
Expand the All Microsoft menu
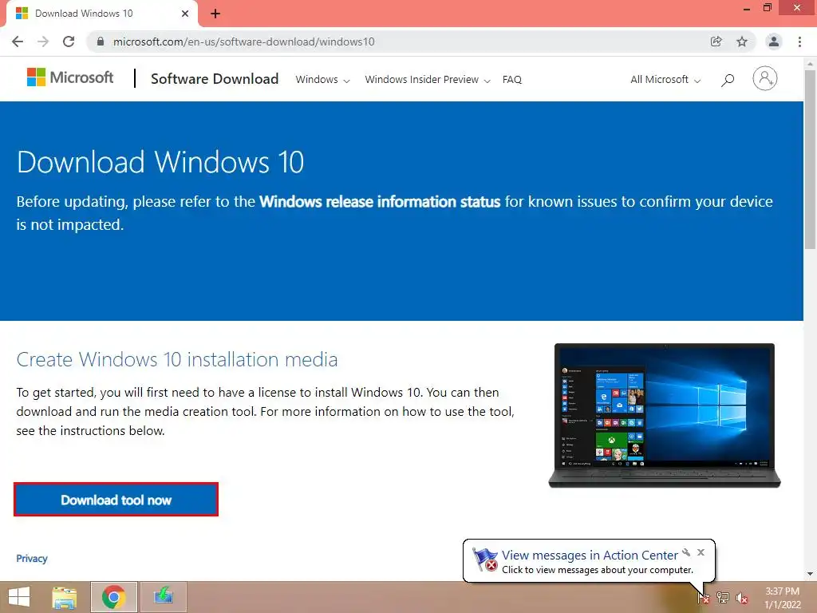(x=665, y=80)
